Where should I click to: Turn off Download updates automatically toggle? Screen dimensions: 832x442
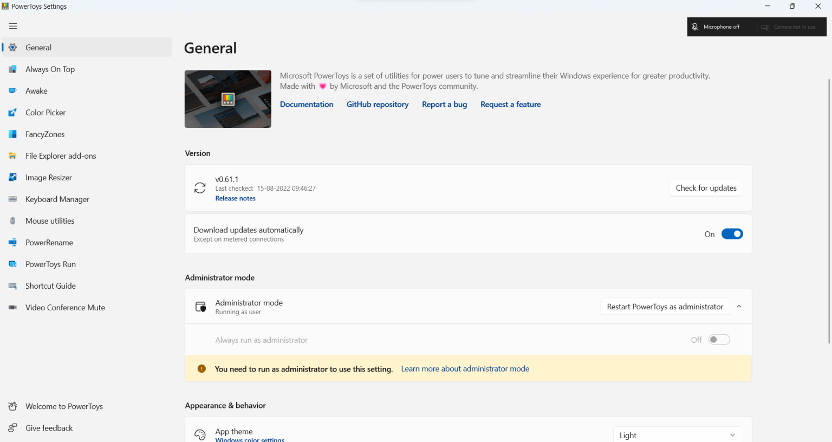(732, 234)
